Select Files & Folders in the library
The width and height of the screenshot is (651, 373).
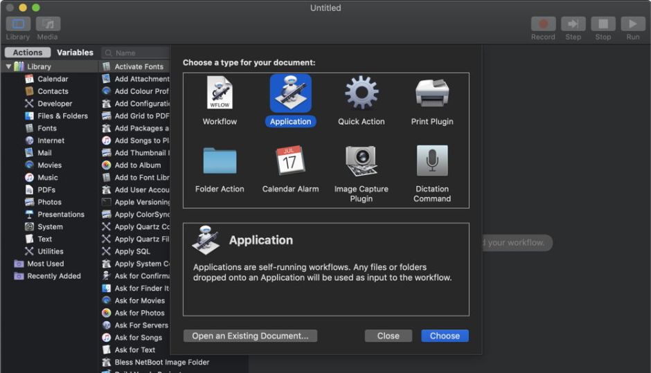(62, 116)
